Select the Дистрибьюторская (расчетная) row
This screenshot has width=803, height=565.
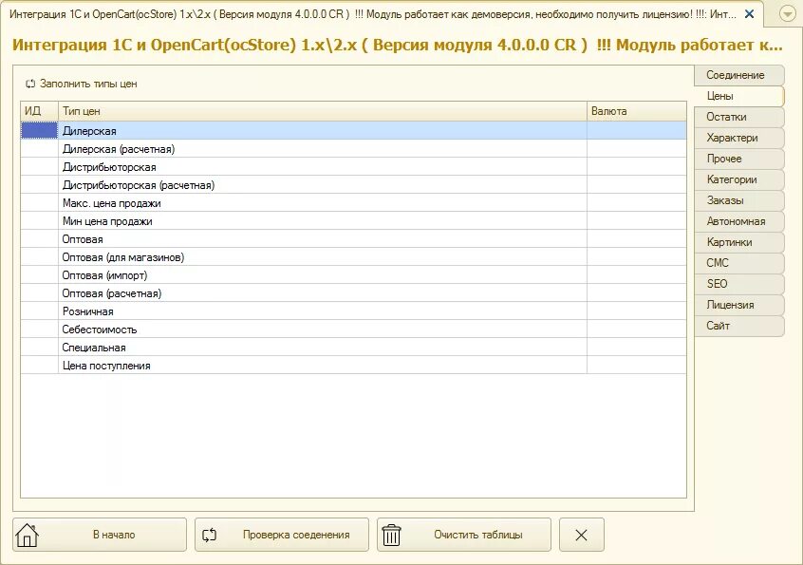tap(353, 185)
